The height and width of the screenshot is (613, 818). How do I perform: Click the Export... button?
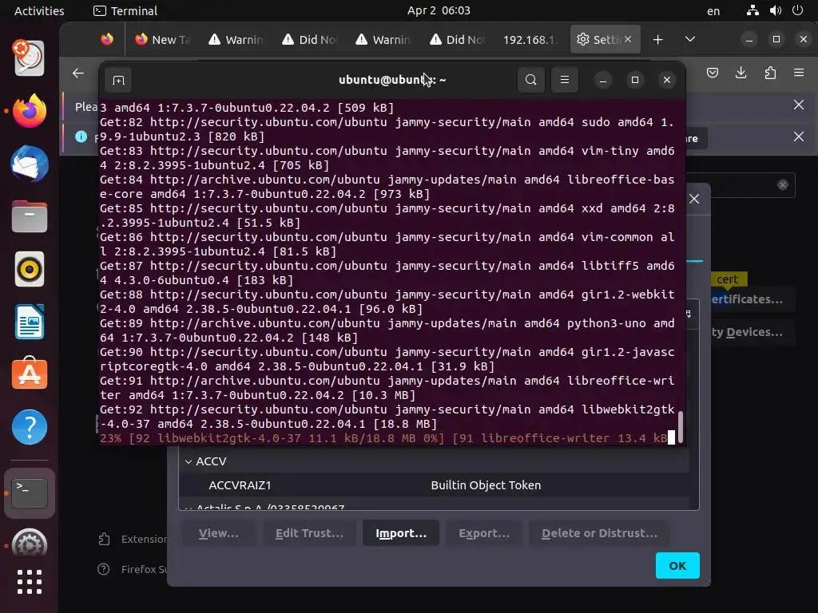(x=483, y=533)
